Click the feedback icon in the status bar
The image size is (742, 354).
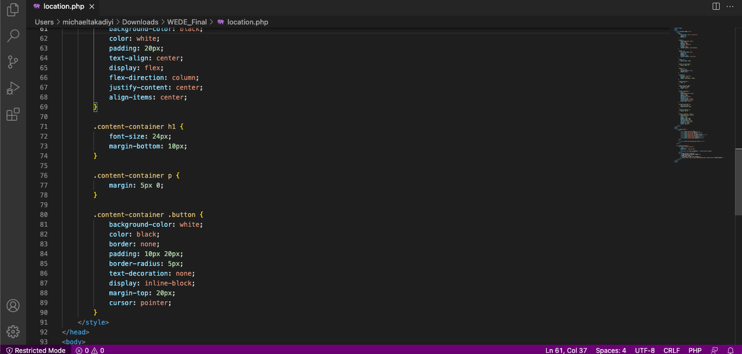(714, 350)
